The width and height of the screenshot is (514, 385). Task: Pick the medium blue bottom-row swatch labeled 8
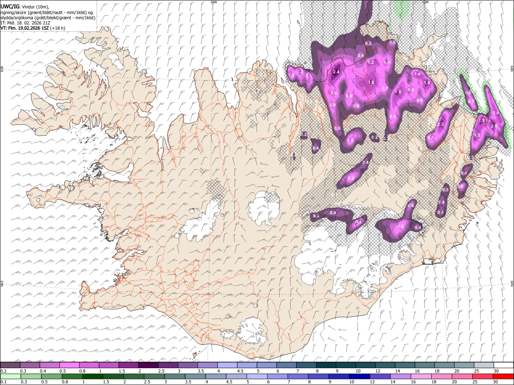pos(318,377)
